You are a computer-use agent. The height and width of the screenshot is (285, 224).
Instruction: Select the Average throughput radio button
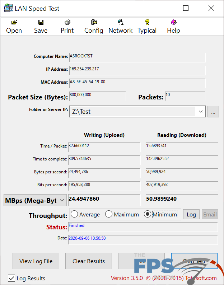(x=74, y=214)
